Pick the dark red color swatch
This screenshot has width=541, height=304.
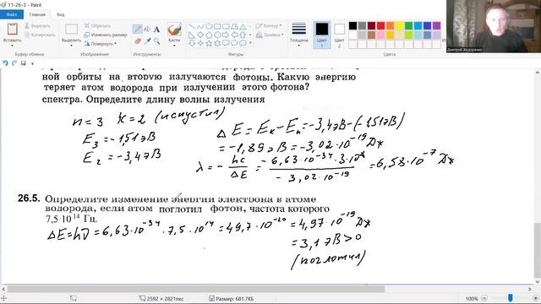point(371,26)
